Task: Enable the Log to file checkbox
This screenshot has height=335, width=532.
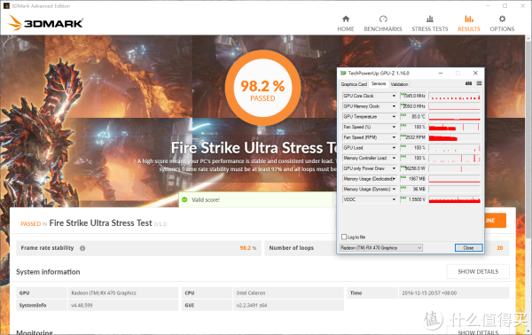Action: click(x=344, y=237)
